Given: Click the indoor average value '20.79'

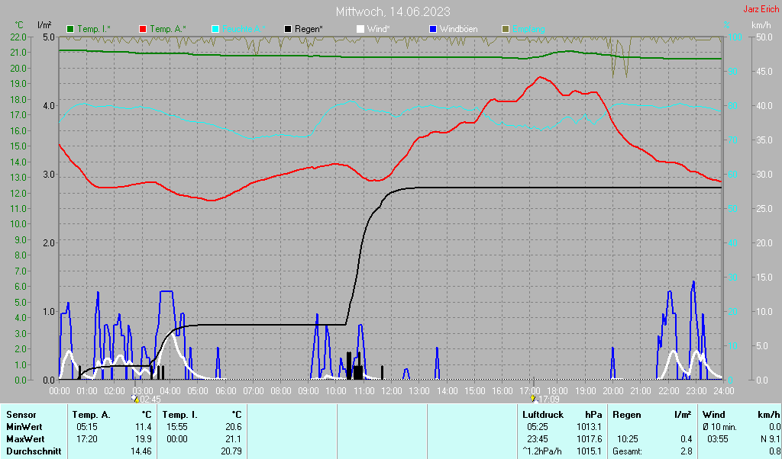Looking at the screenshot, I should click(231, 451).
